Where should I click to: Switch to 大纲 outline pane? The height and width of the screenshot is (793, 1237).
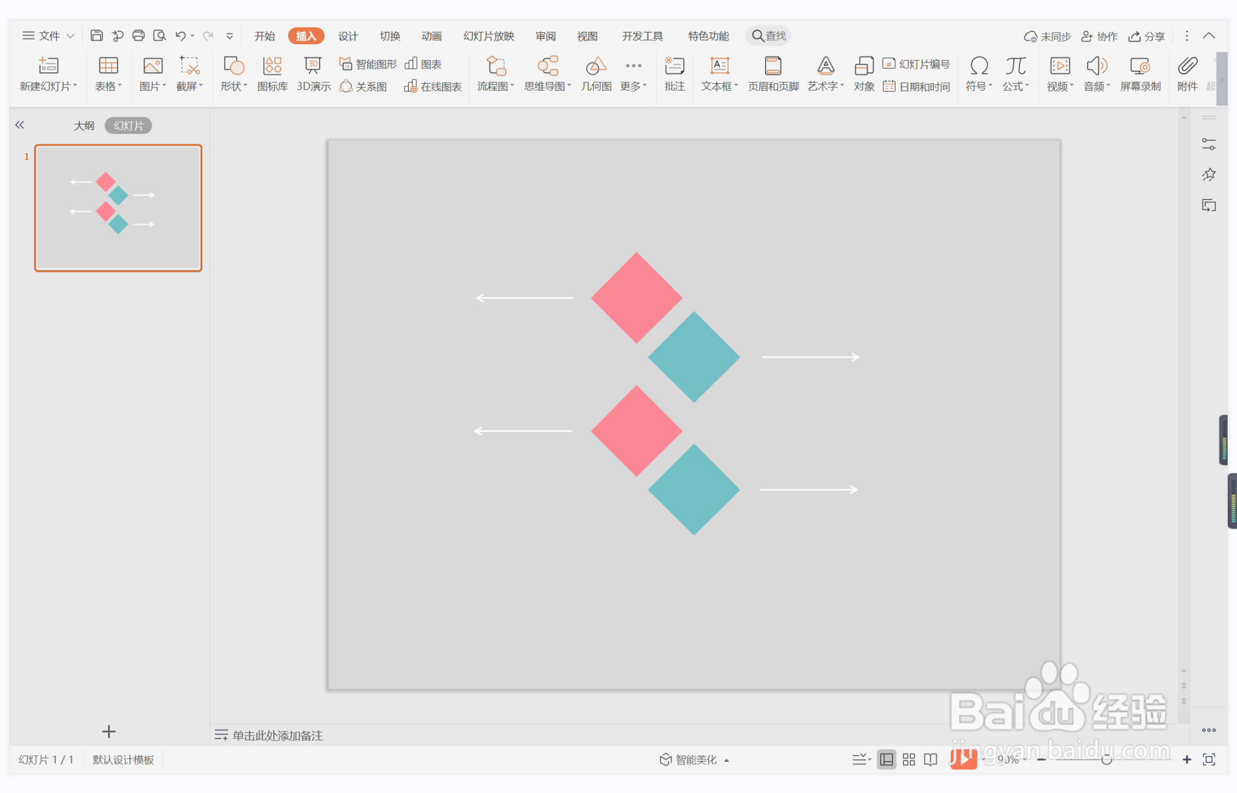(x=84, y=126)
